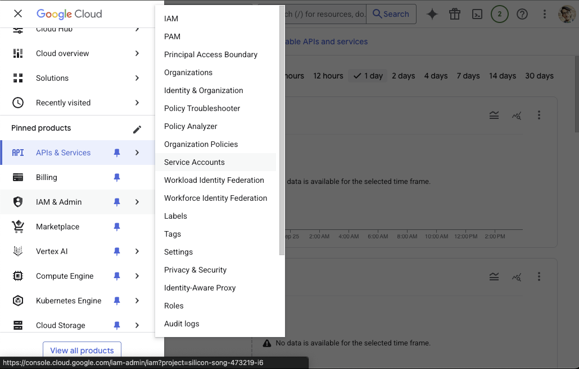
Task: Choose Policy Troubleshooter entry
Action: click(202, 108)
